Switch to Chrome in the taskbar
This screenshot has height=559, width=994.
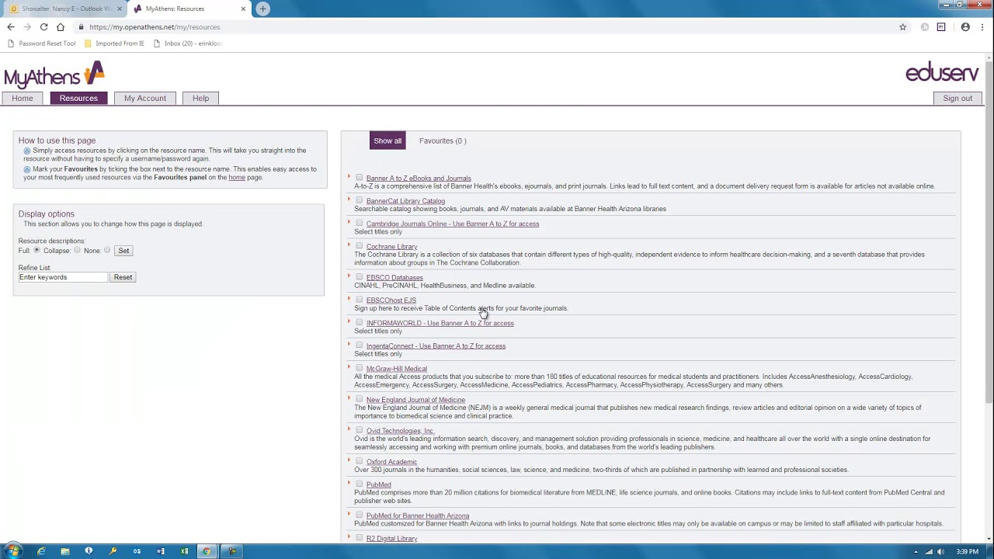[x=207, y=551]
